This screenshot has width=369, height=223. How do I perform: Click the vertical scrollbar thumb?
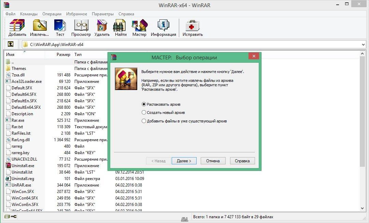363,111
